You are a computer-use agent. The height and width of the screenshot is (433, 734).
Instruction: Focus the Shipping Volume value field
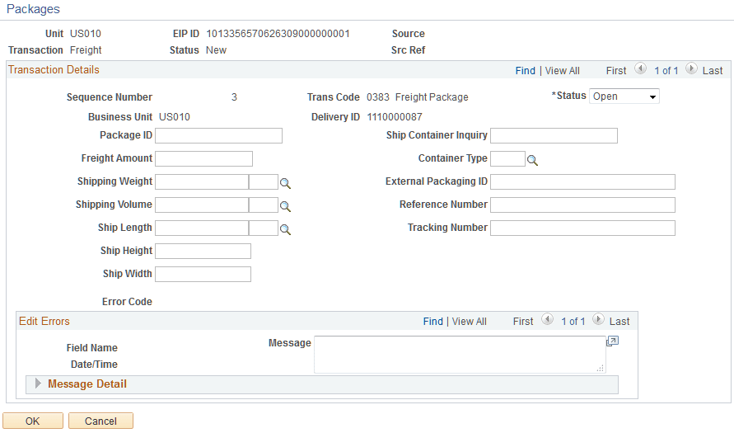[202, 205]
